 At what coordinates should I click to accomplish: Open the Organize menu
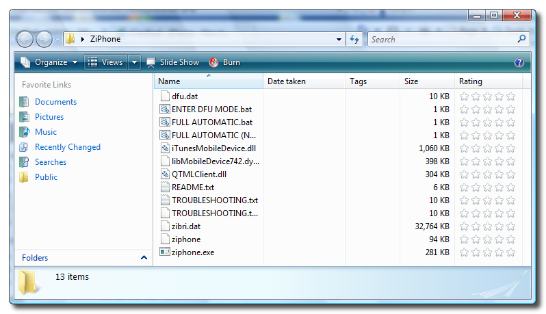coord(49,62)
